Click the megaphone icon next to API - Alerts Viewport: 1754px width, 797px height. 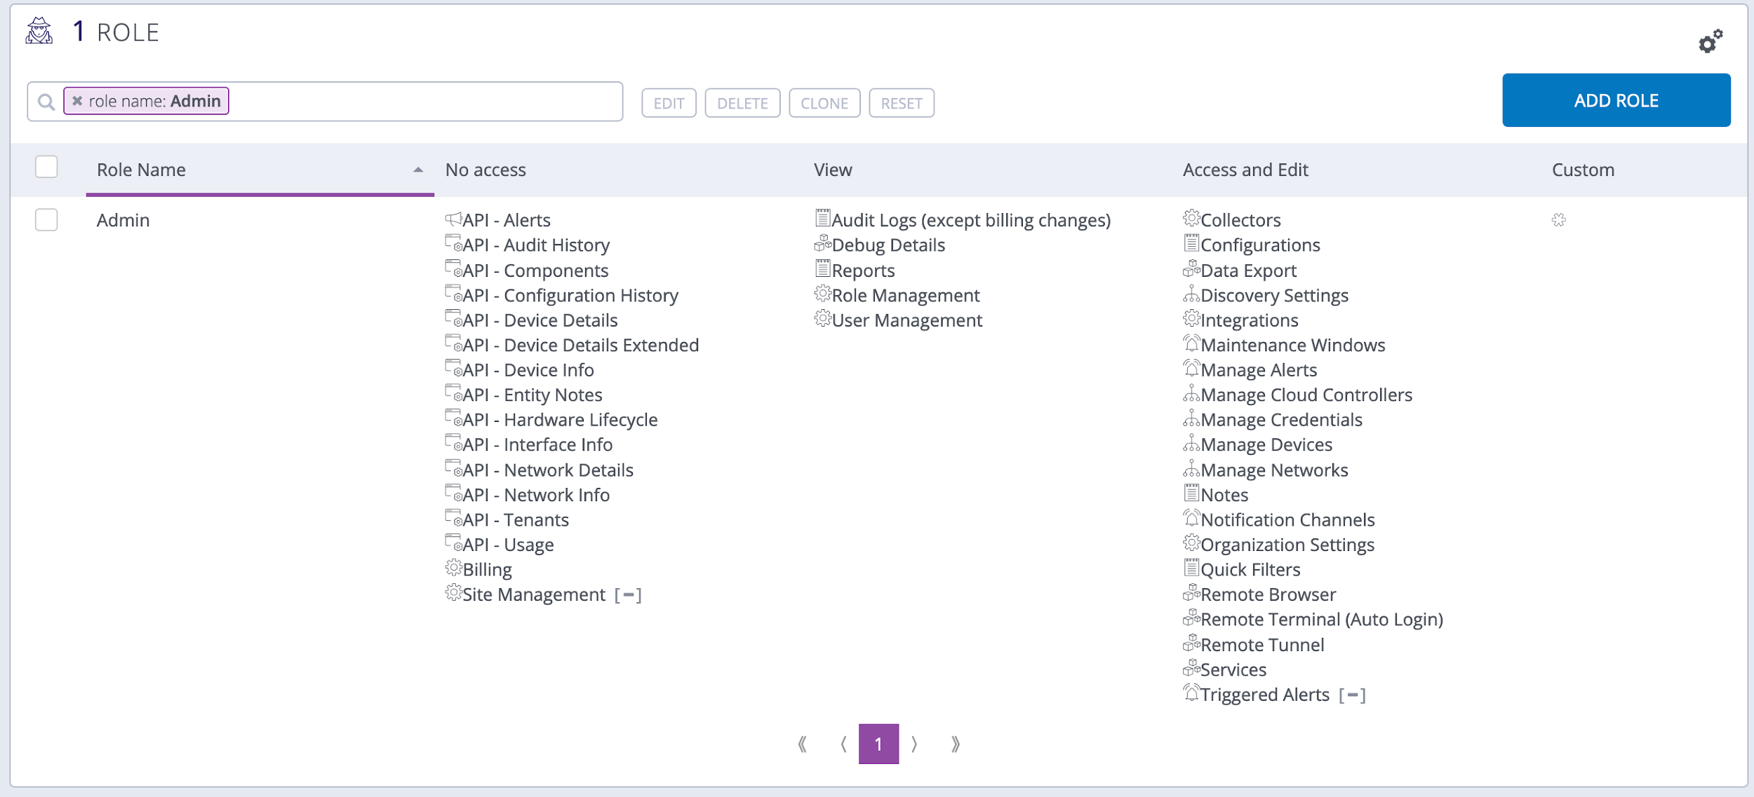[453, 219]
